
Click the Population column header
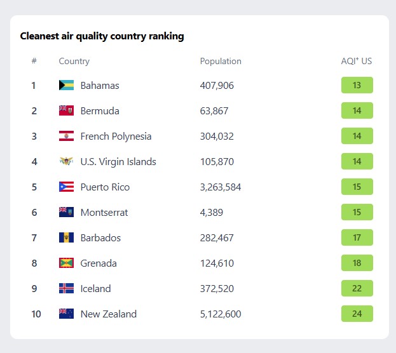(221, 62)
